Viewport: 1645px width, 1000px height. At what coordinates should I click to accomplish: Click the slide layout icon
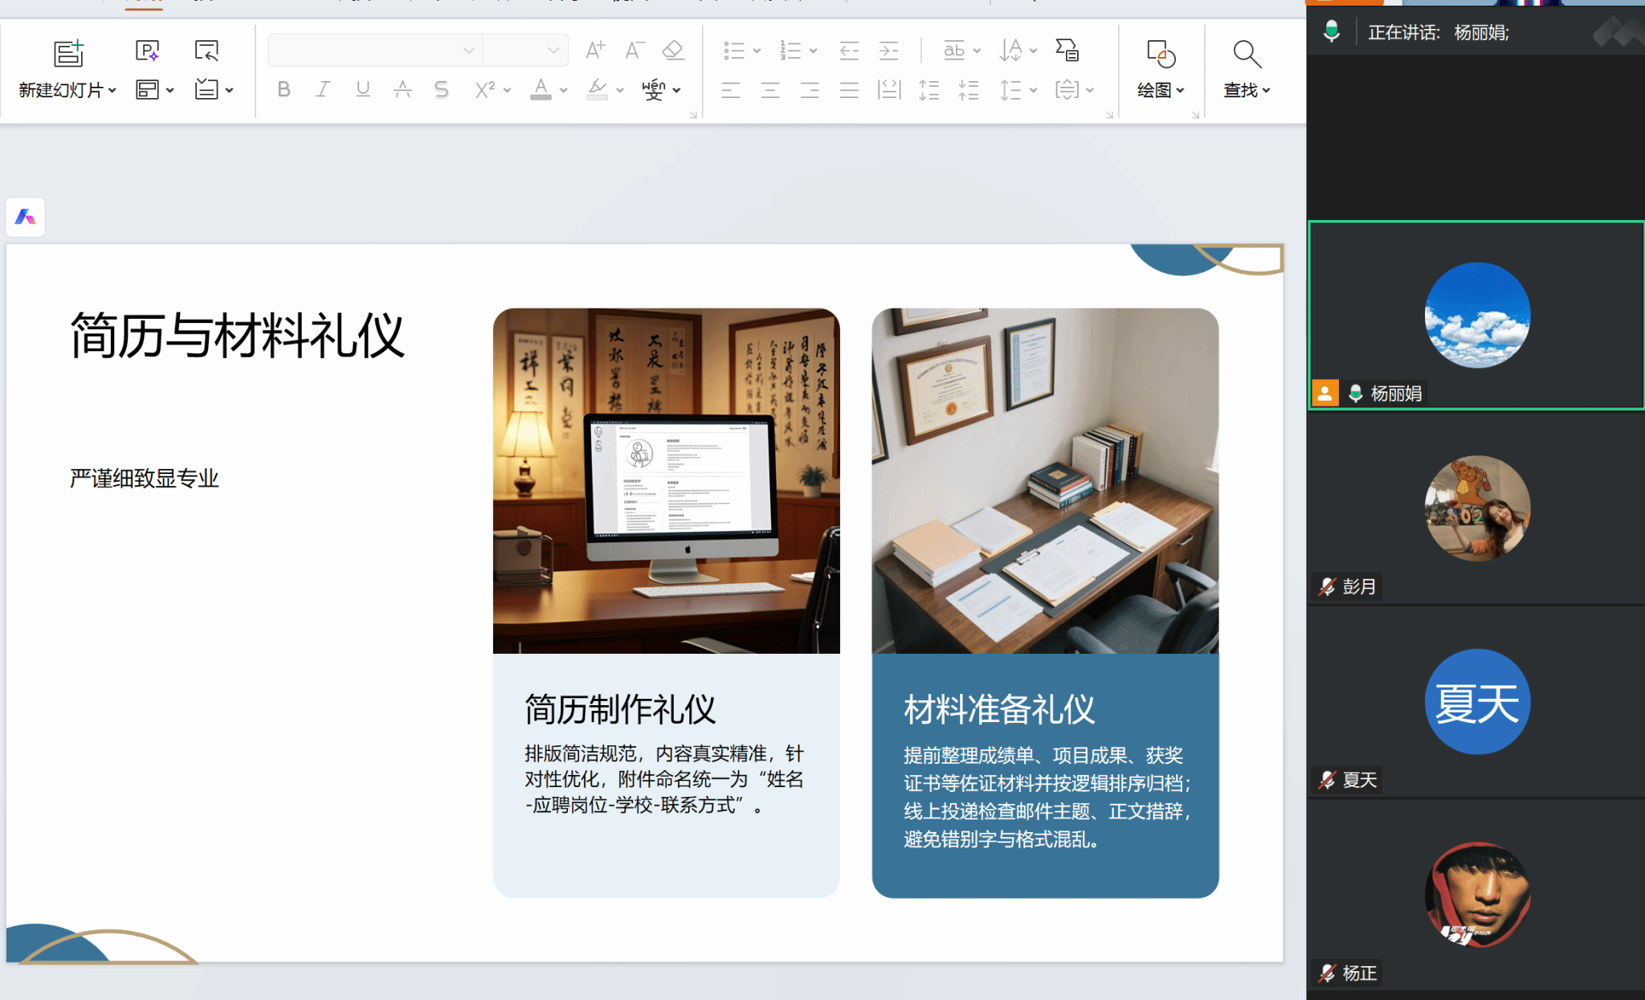(147, 89)
